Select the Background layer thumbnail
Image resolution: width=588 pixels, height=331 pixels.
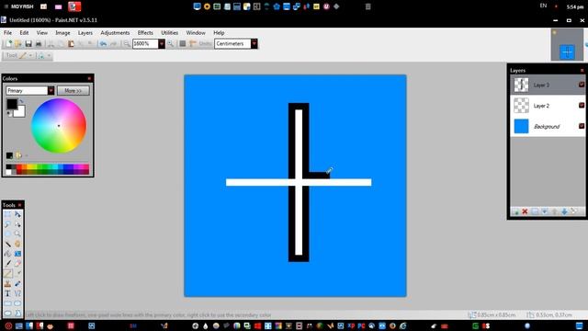point(521,126)
